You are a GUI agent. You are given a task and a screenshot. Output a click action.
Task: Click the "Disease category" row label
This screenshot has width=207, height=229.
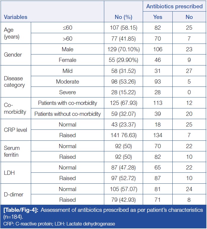coord(14,82)
